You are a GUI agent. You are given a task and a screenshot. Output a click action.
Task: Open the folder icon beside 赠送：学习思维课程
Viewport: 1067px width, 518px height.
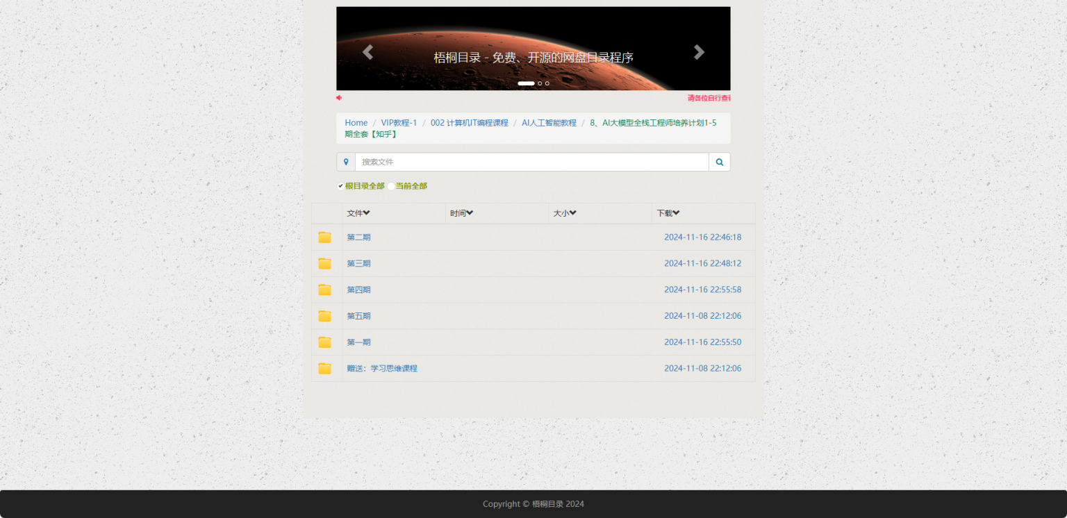324,368
